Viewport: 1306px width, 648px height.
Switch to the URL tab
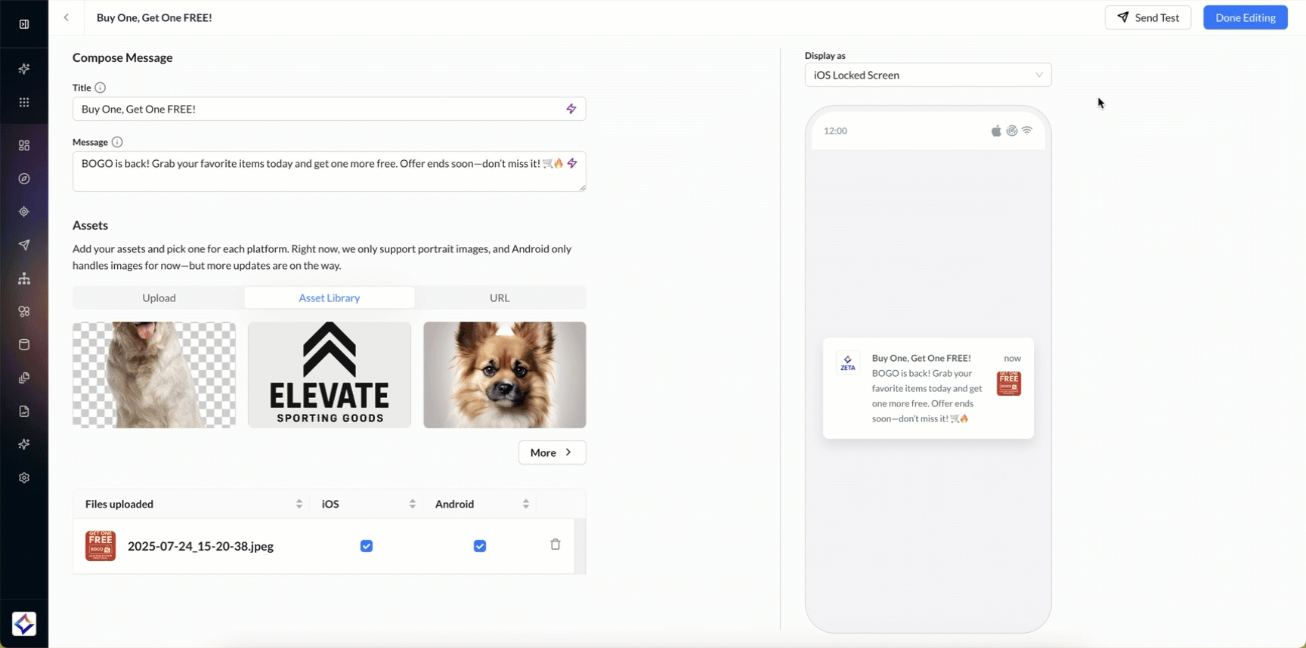[x=500, y=298]
